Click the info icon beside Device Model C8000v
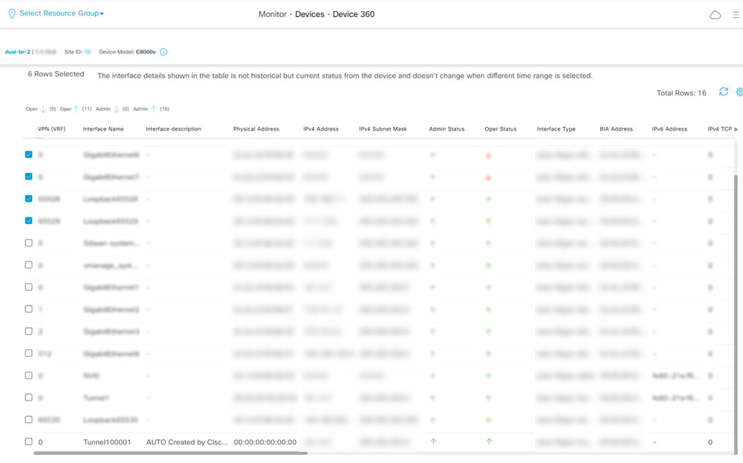The image size is (743, 463). coord(163,51)
